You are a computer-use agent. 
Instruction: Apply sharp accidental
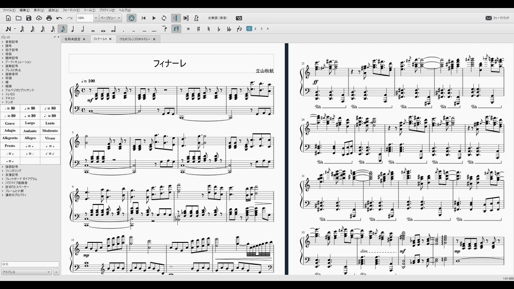tap(198, 29)
